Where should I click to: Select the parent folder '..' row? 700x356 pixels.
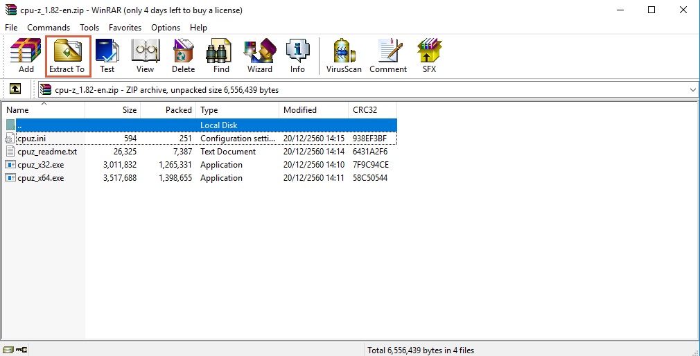pos(200,125)
